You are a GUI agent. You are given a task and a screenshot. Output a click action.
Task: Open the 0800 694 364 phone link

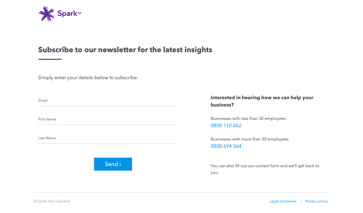(x=226, y=146)
